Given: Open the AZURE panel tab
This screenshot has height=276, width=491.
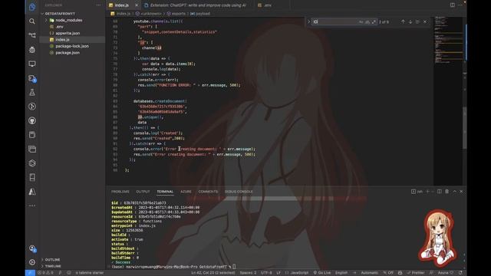Looking at the screenshot, I should (x=186, y=192).
